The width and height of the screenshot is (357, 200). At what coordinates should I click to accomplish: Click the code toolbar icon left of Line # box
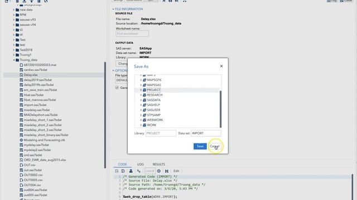click(139, 171)
